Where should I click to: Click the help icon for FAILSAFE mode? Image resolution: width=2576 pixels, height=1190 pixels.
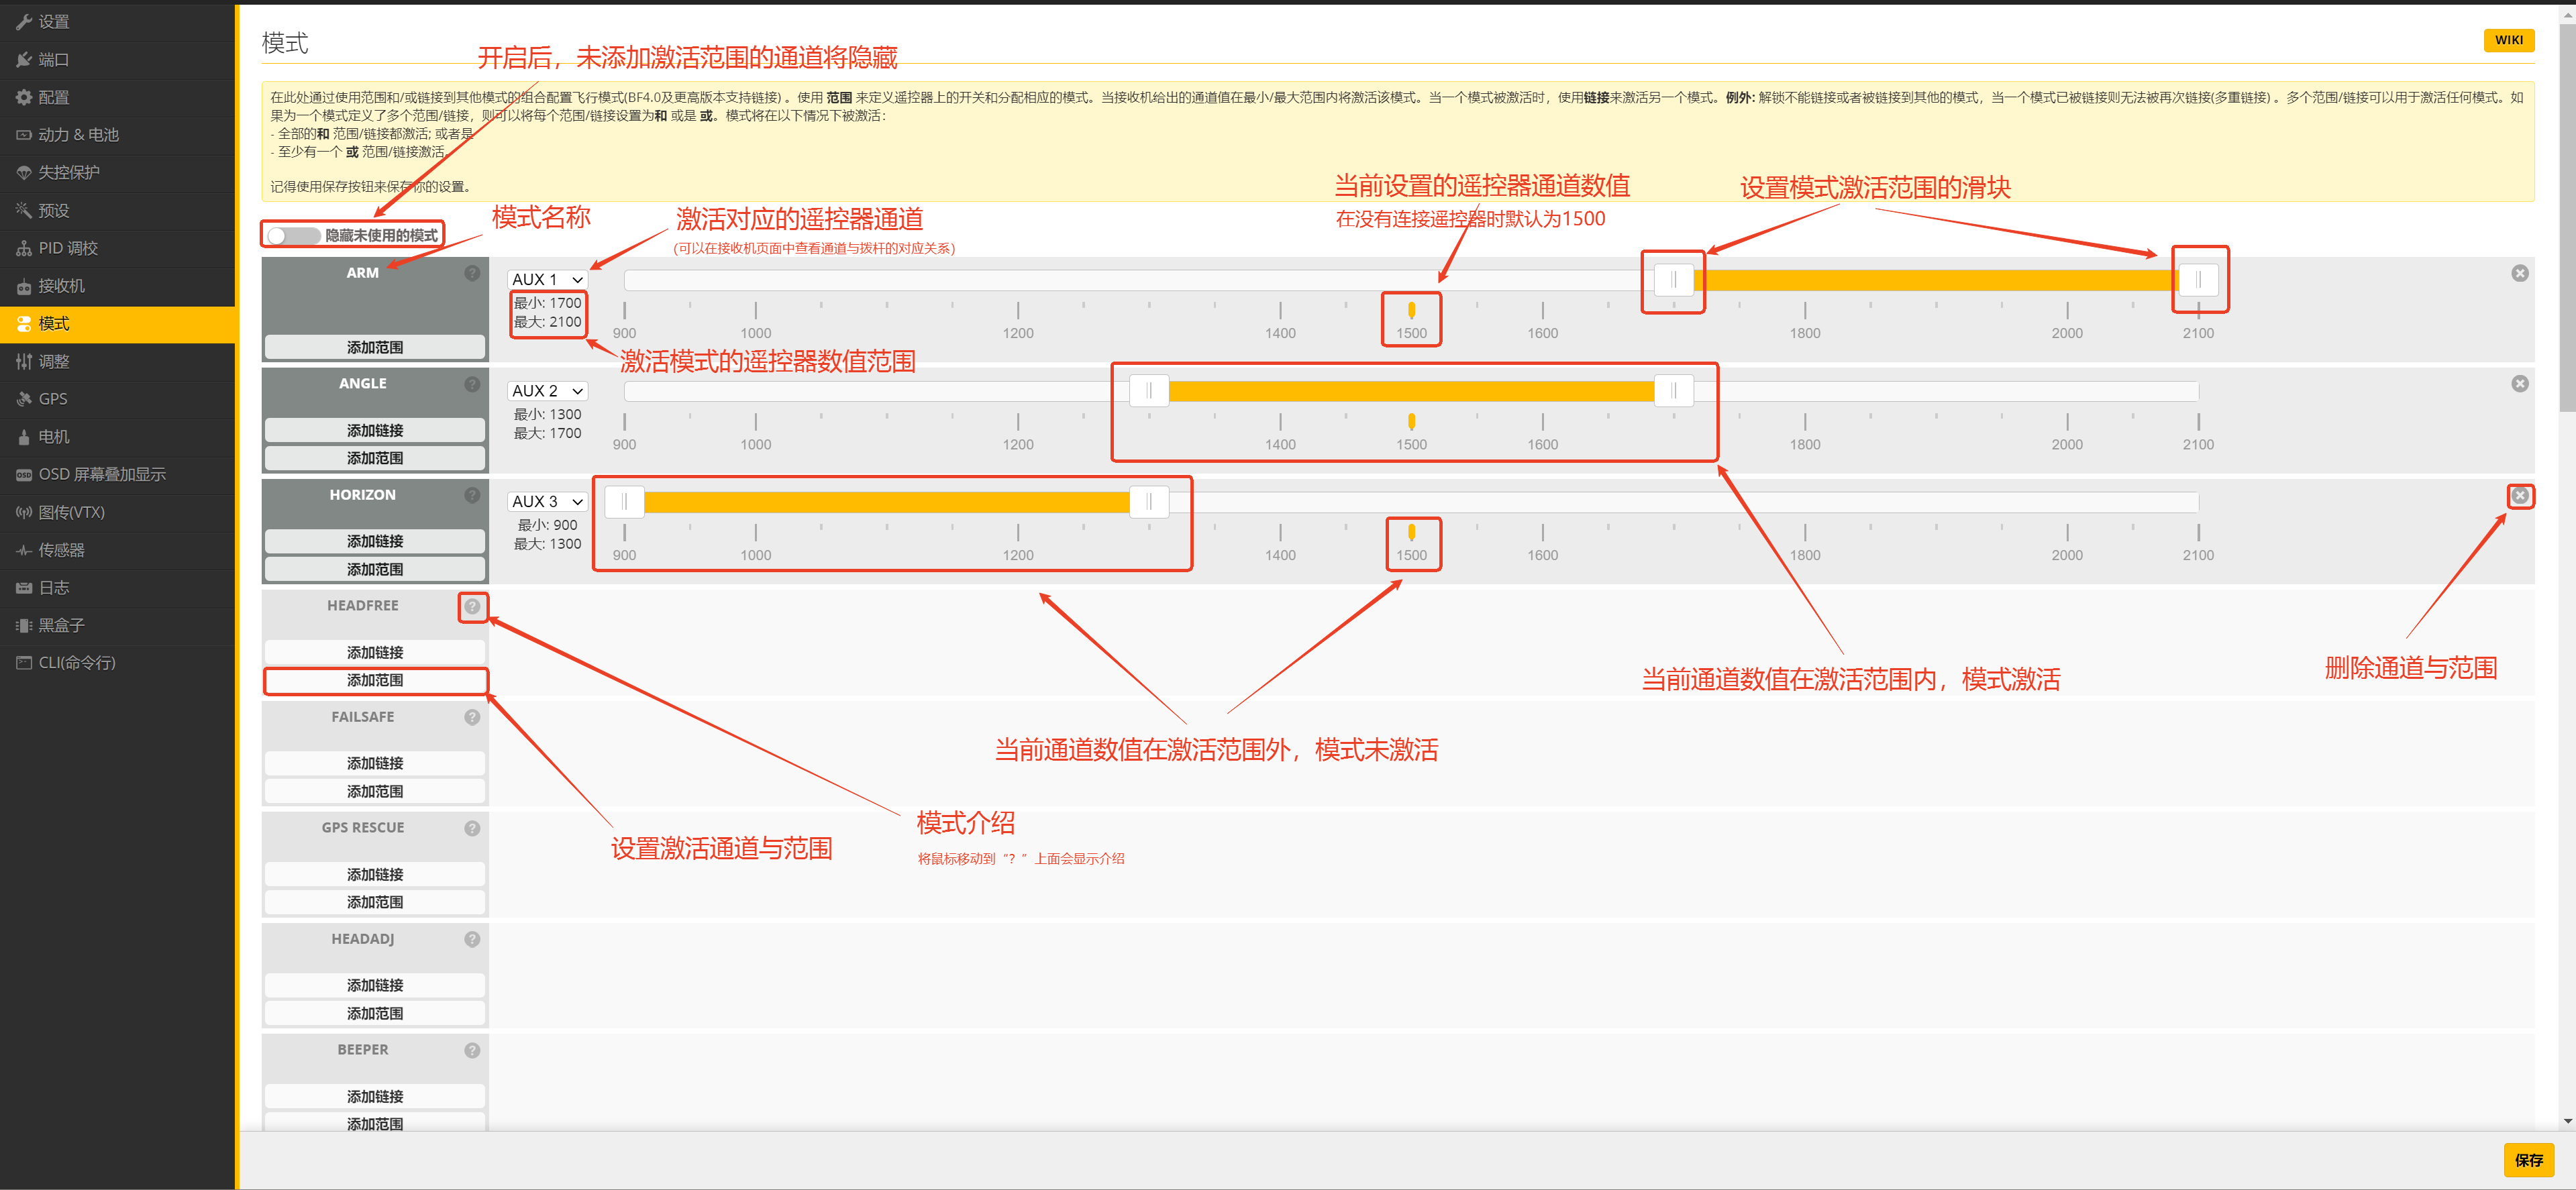click(472, 717)
